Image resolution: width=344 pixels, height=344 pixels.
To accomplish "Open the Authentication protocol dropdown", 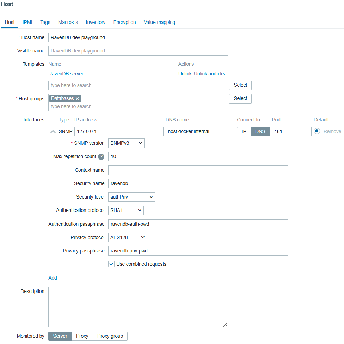I will 126,211.
